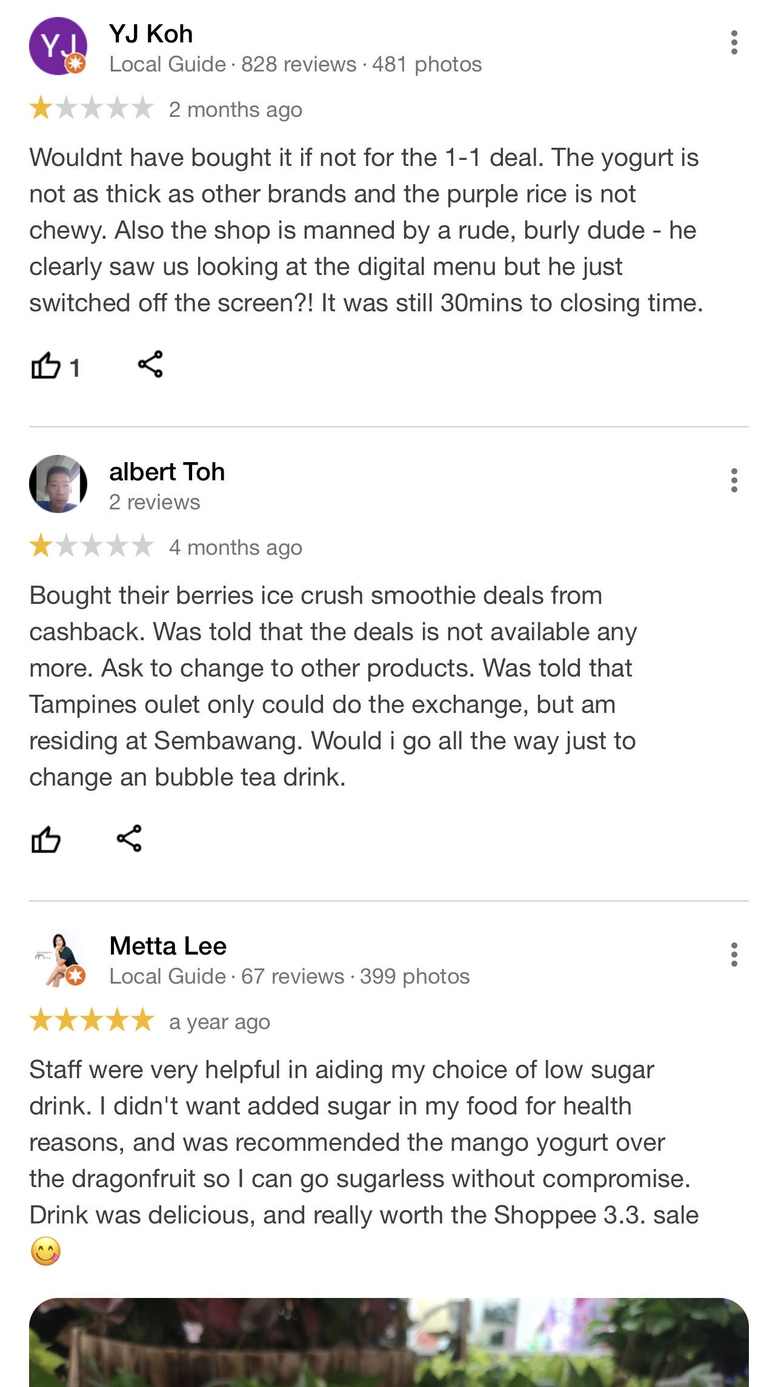Open more options for Metta Lee's review

[x=734, y=955]
